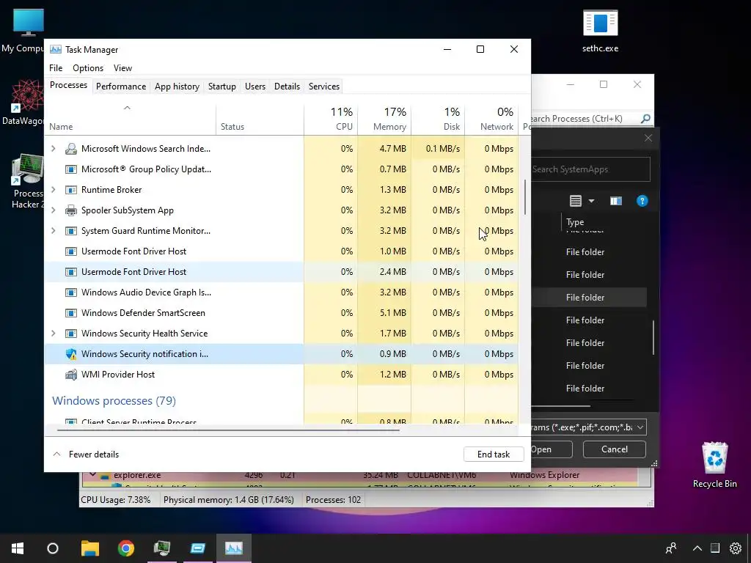The image size is (751, 563).
Task: Click the Task Manager title bar icon
Action: (x=56, y=49)
